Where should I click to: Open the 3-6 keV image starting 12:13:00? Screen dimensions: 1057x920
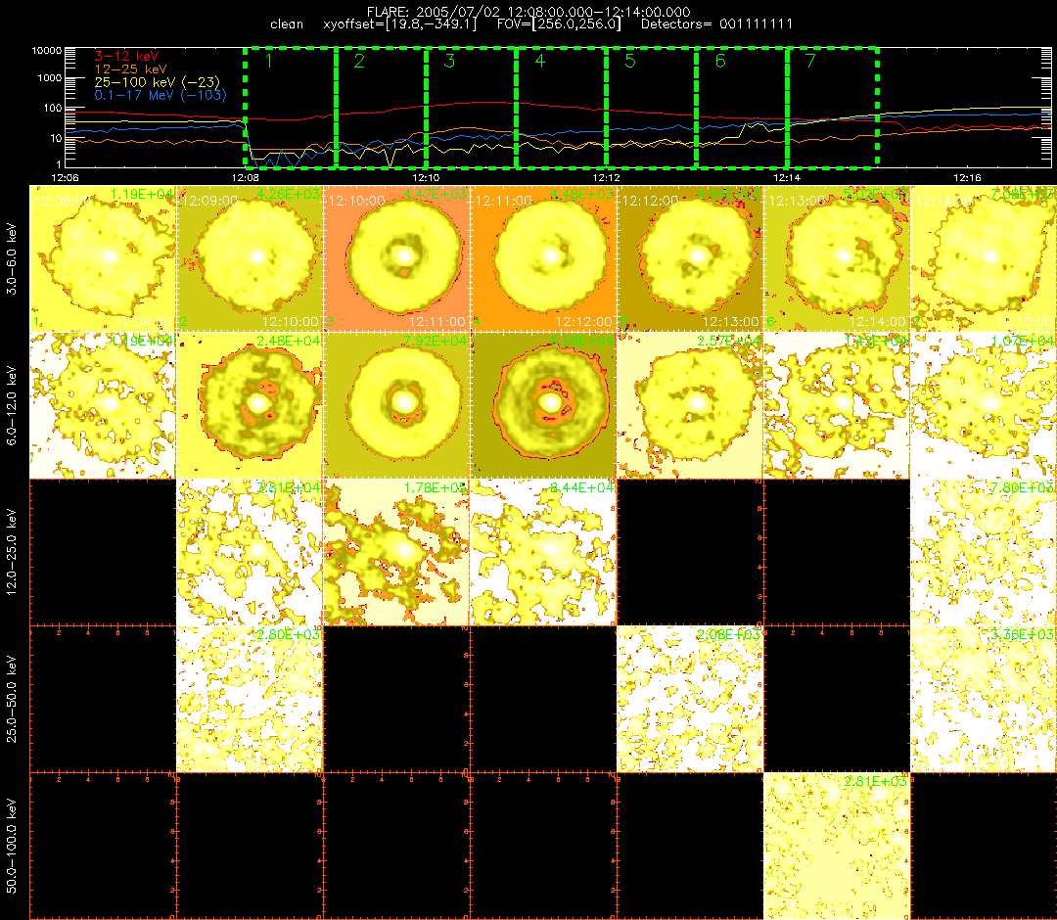click(837, 258)
